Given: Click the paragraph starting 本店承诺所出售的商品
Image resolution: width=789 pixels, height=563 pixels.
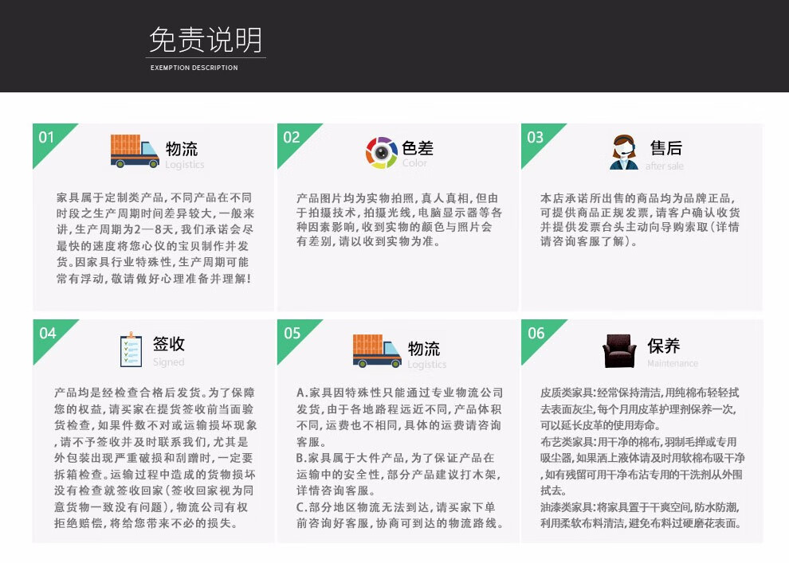Looking at the screenshot, I should click(x=640, y=220).
